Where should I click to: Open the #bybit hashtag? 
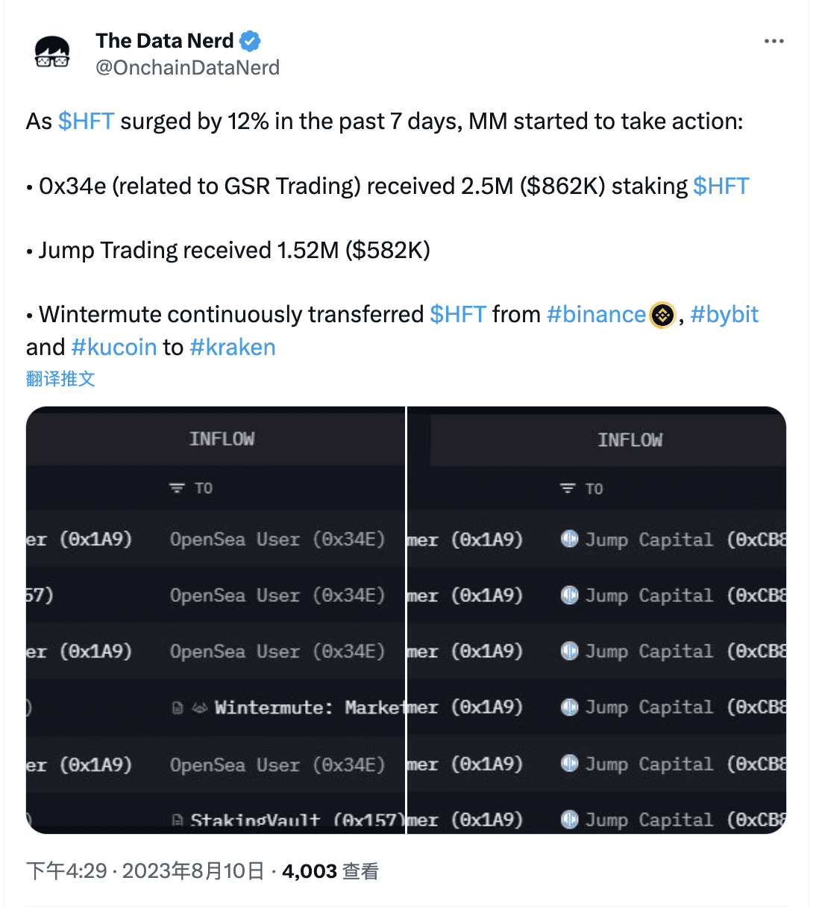724,314
